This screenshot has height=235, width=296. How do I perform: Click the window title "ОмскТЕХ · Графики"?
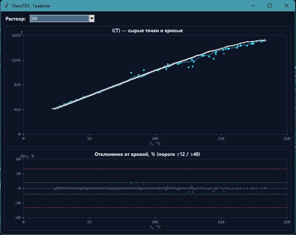coord(31,6)
